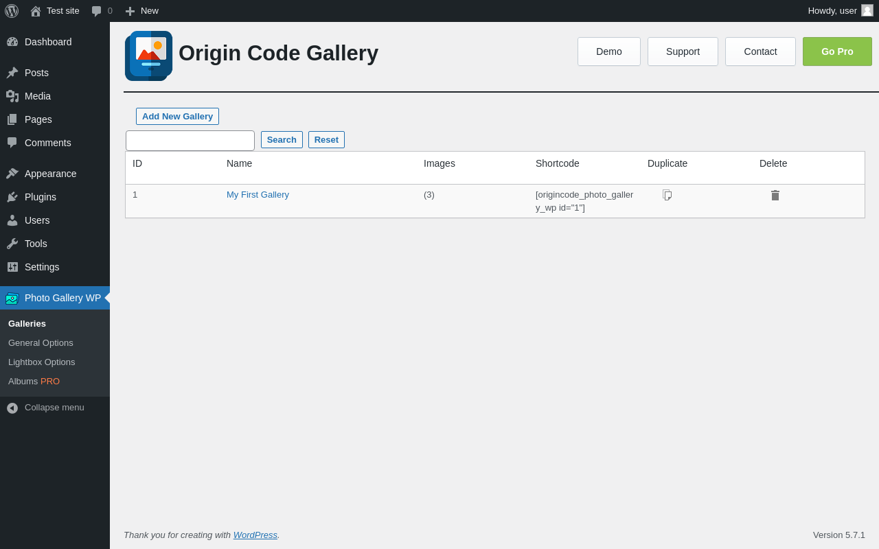This screenshot has height=549, width=879.
Task: Click the Tools wrench icon
Action: coord(12,244)
